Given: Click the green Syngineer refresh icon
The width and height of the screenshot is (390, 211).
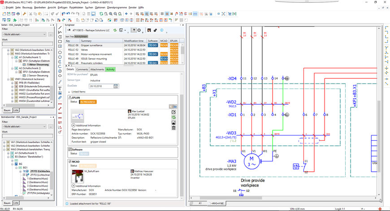Looking at the screenshot, I should (115, 30).
